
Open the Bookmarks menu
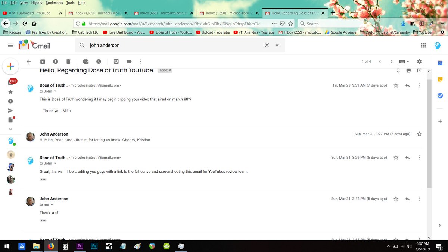tap(54, 3)
